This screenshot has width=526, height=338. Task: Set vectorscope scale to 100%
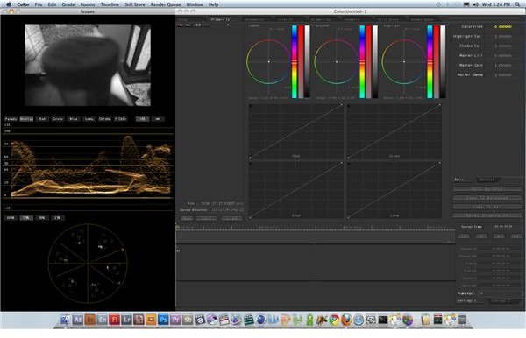(x=11, y=218)
